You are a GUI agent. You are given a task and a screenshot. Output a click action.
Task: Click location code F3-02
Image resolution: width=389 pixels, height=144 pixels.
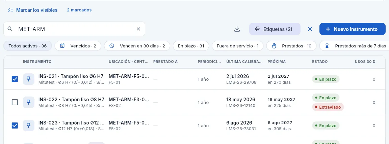click(114, 105)
